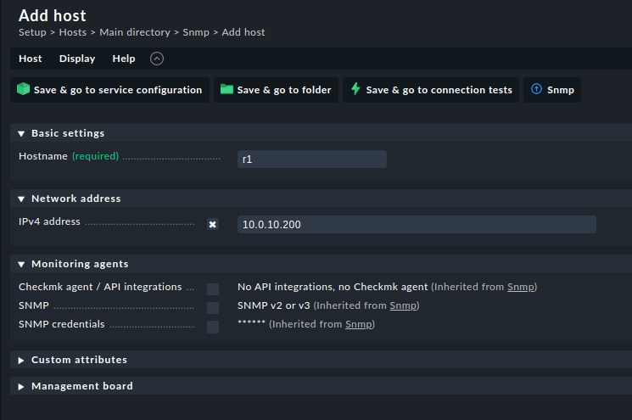
Task: Enable the SNMP attribute checkbox
Action: 213,308
